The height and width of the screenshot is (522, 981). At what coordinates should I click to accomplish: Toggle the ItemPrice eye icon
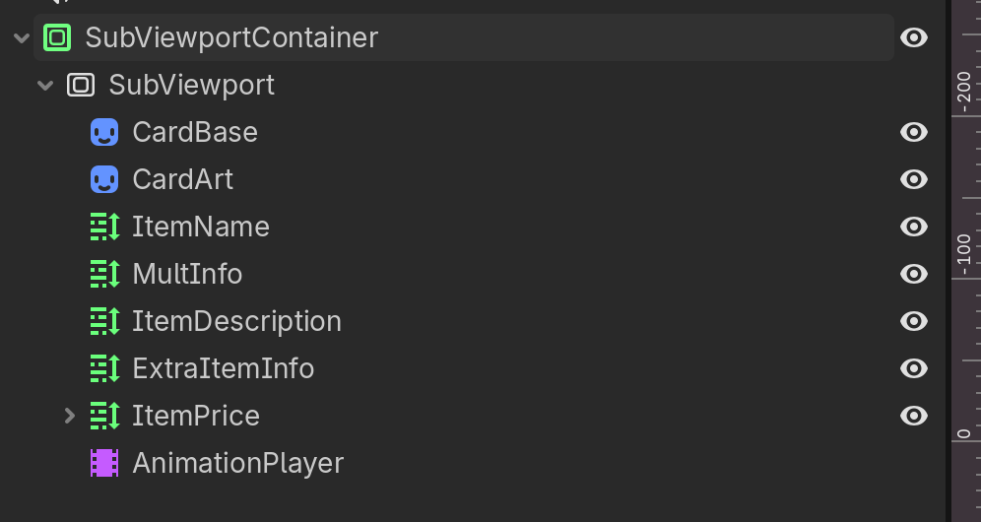pos(913,416)
